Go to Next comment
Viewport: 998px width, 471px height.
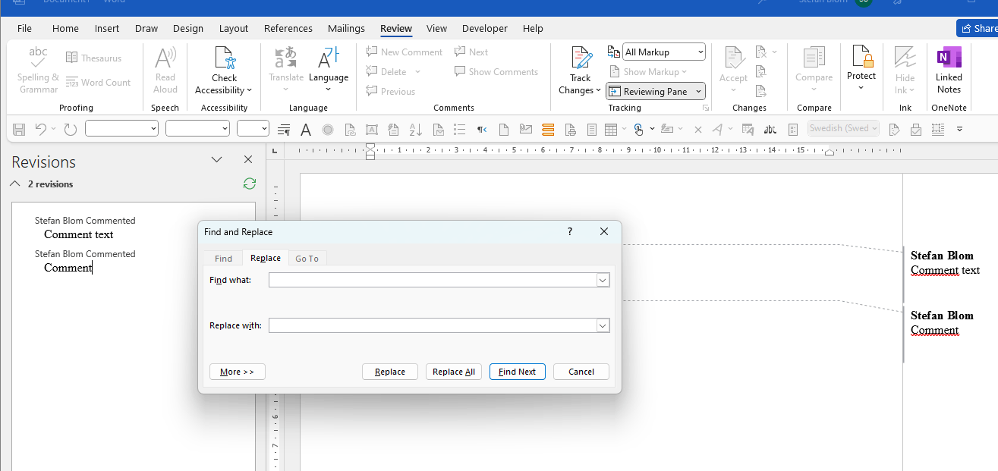pos(471,52)
